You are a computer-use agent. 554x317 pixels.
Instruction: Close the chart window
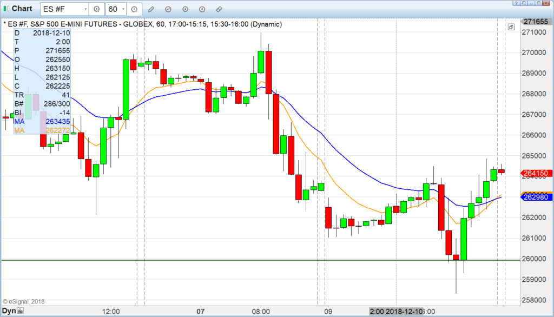click(546, 3)
